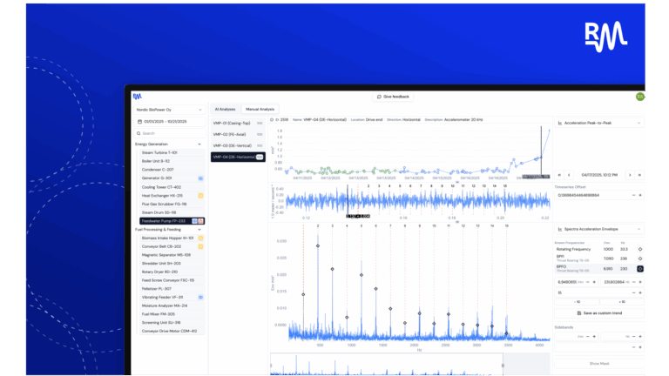Increase the known frequency /rev value

pos(594,282)
